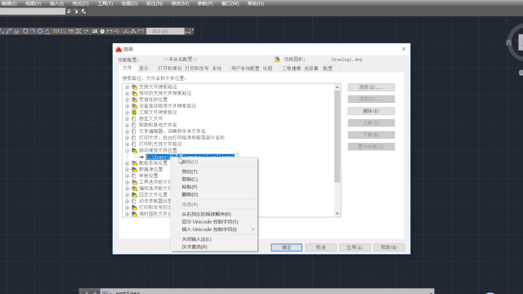The width and height of the screenshot is (523, 294).
Task: Click the radius dimension icon in dimension toolbar
Action: [25, 31]
